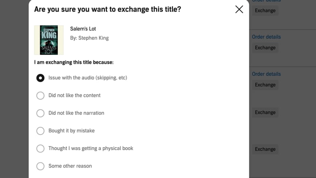Click the bottommost Exchange button in background
Screen dimensions: 316x178
pyautogui.click(x=265, y=149)
